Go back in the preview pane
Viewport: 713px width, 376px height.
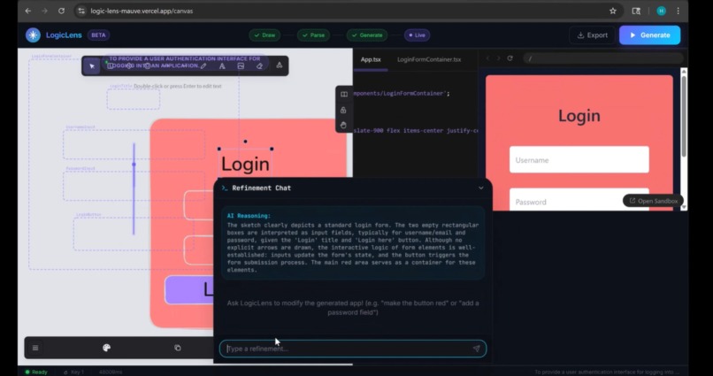point(487,58)
